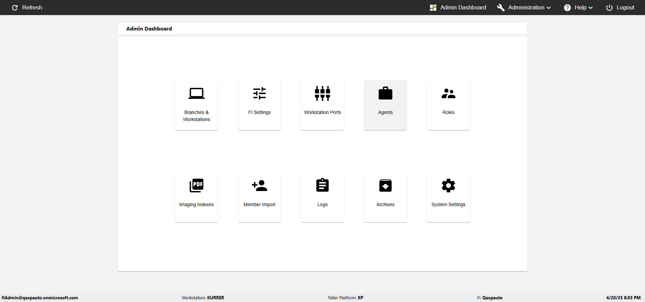Open the Roles people icon
The image size is (645, 302).
448,94
